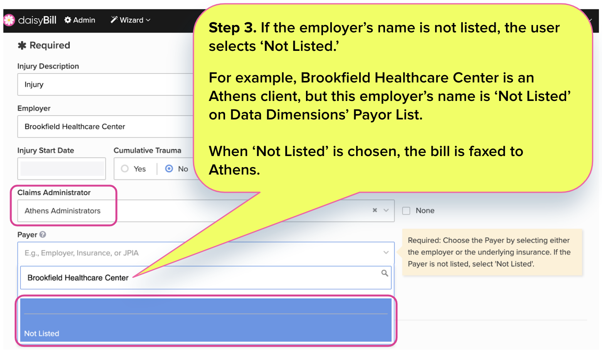Open the Admin gear menu

pyautogui.click(x=80, y=20)
